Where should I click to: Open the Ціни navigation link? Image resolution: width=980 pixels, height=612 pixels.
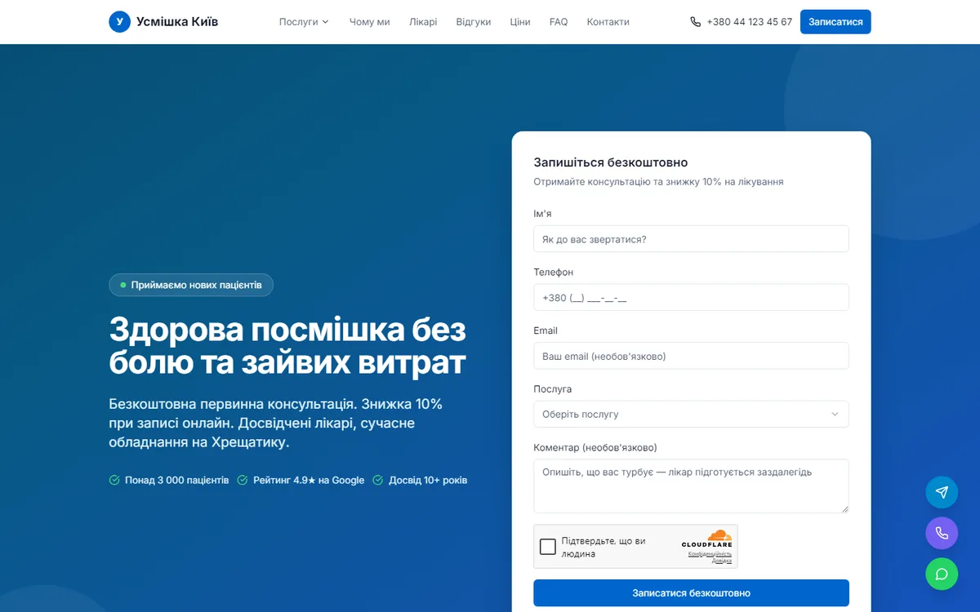point(520,22)
